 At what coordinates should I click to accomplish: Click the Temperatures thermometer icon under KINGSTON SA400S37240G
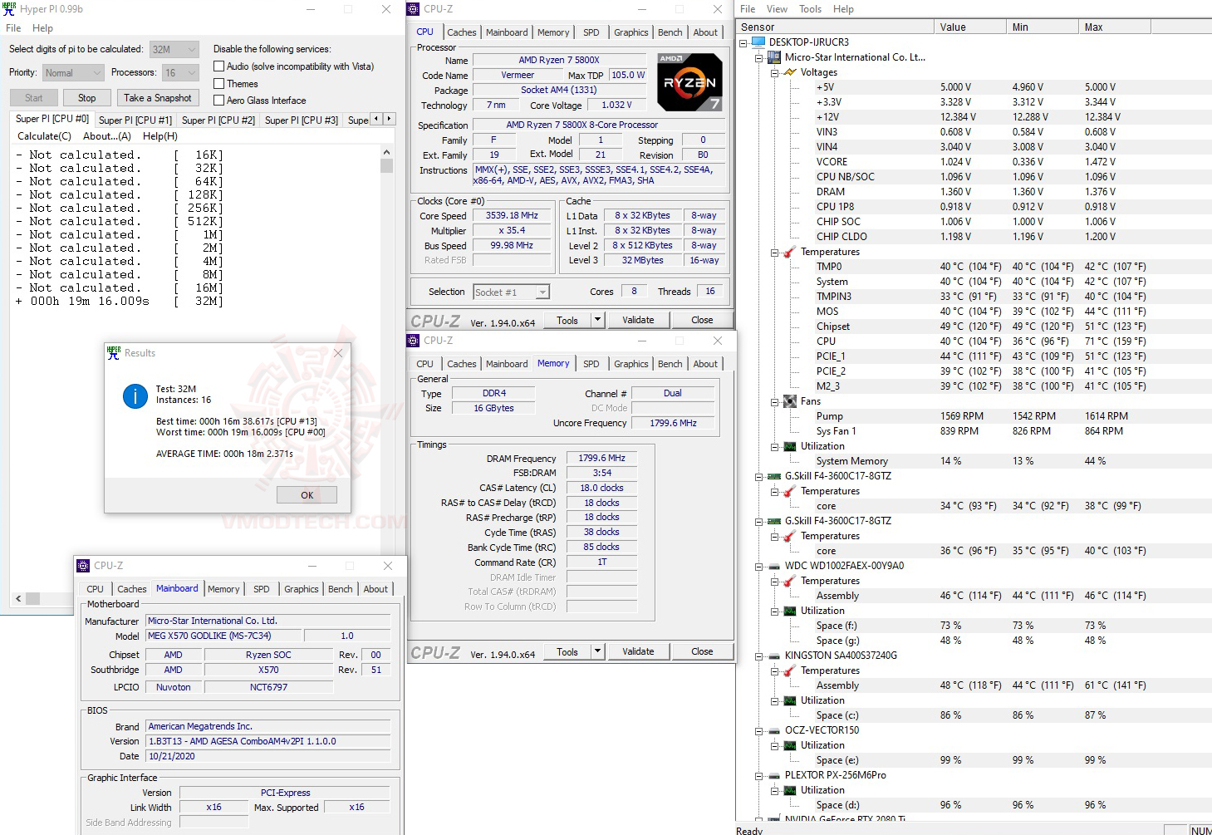pyautogui.click(x=790, y=670)
